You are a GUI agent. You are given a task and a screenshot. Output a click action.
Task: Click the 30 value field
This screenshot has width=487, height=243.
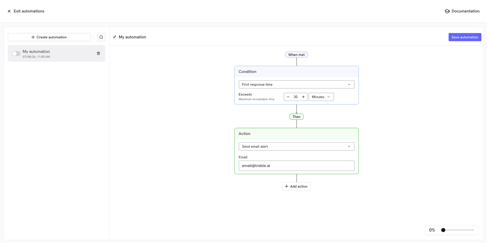(296, 97)
